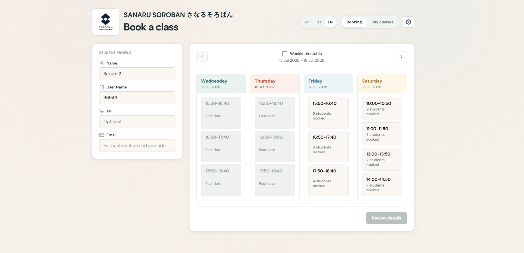This screenshot has width=524, height=253.
Task: Select Saturday 10:00-10:50 class slot
Action: 382,108
